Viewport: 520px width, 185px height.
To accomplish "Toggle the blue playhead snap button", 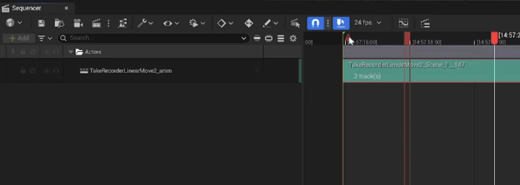I will pos(341,23).
